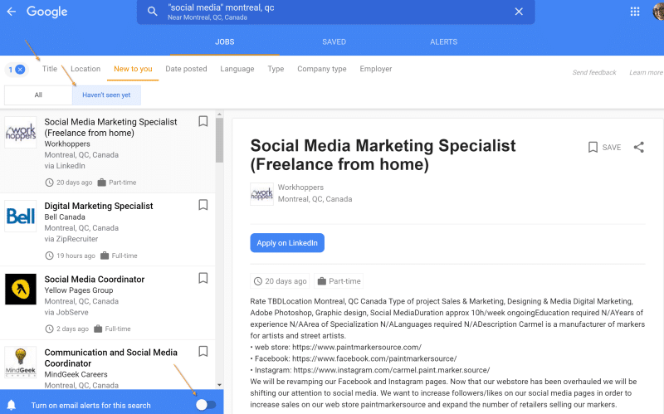This screenshot has height=414, width=664.
Task: Click the scrollbar down arrow
Action: click(219, 385)
